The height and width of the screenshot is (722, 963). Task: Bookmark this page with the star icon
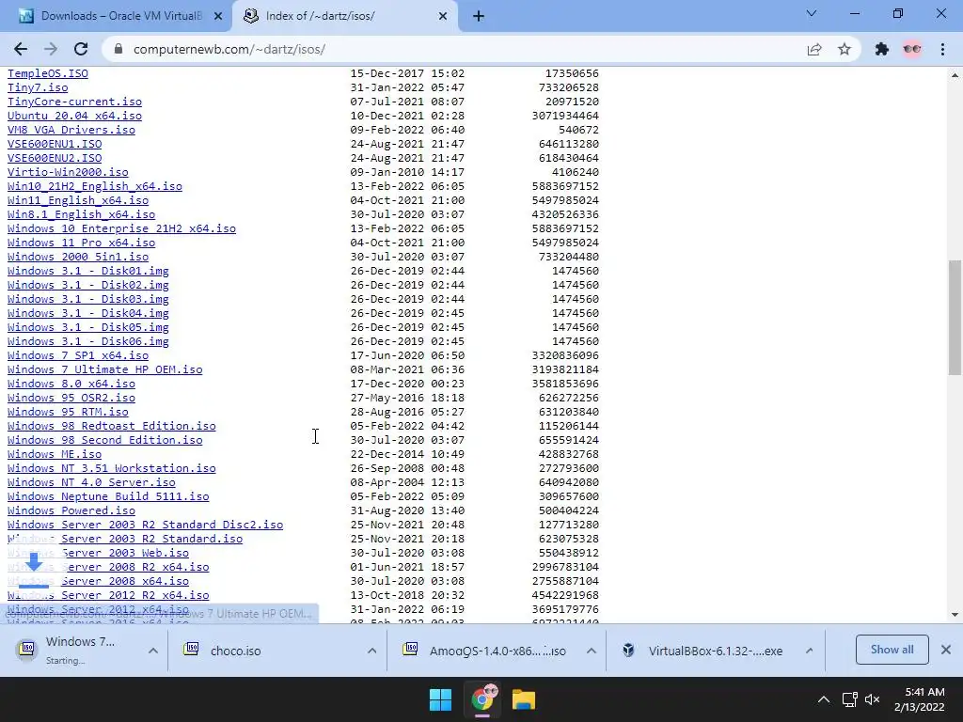[x=845, y=49]
